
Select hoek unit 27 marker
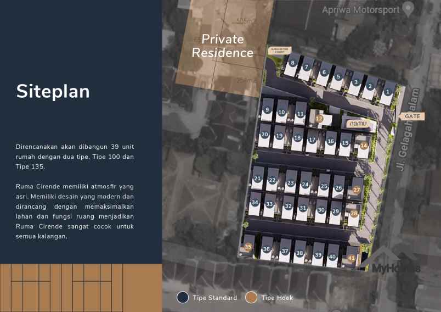pyautogui.click(x=356, y=190)
